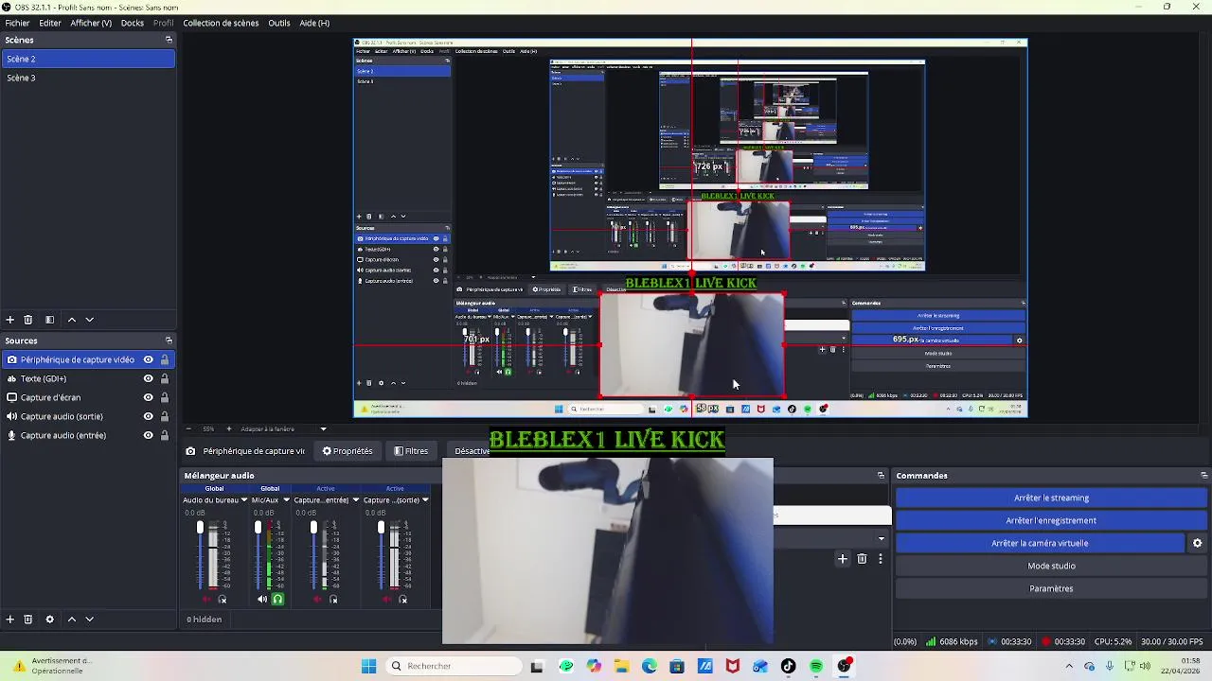Remove selected source with the Sources trash icon
Image resolution: width=1212 pixels, height=681 pixels.
coord(28,620)
